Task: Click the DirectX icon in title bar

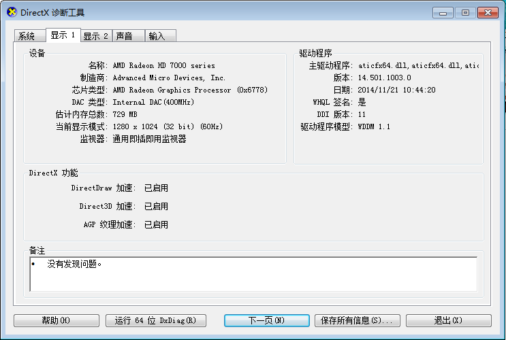Action: [x=12, y=12]
